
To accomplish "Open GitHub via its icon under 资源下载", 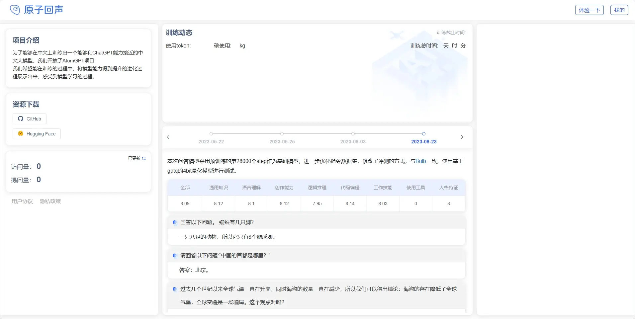I will click(21, 119).
